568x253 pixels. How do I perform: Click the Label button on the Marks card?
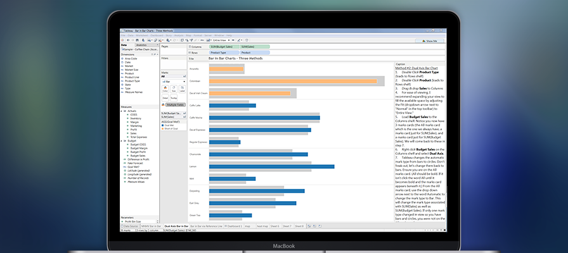coord(182,89)
